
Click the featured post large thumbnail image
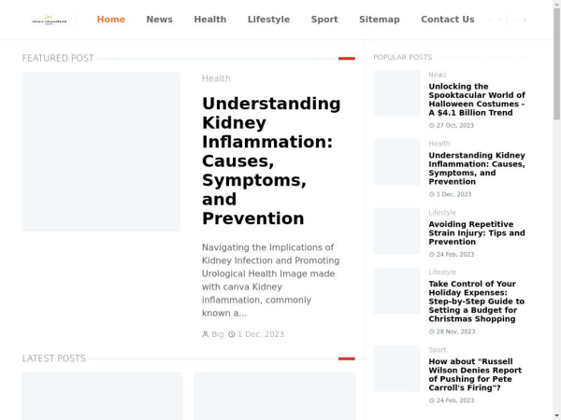pyautogui.click(x=101, y=151)
